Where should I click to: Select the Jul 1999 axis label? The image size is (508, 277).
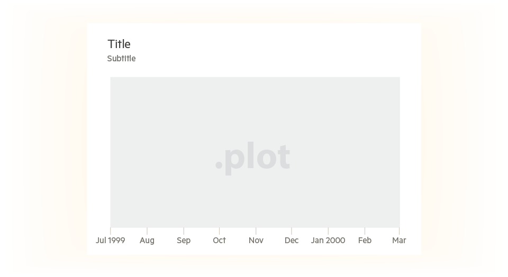110,241
